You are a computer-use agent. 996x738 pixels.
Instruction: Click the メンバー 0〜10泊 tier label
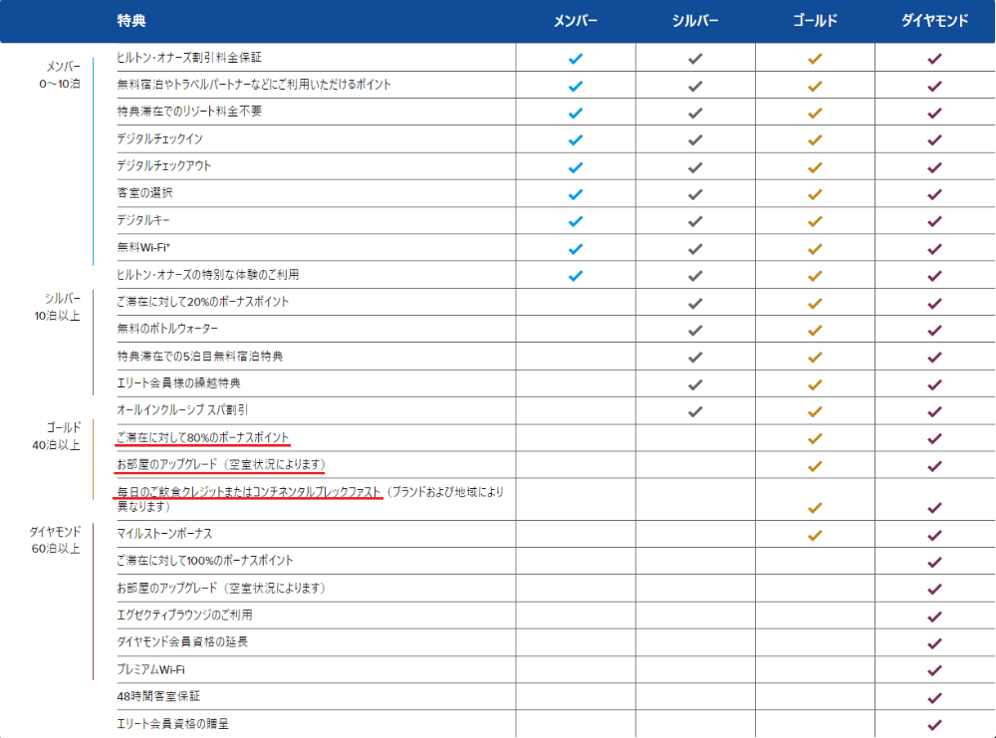[x=60, y=75]
